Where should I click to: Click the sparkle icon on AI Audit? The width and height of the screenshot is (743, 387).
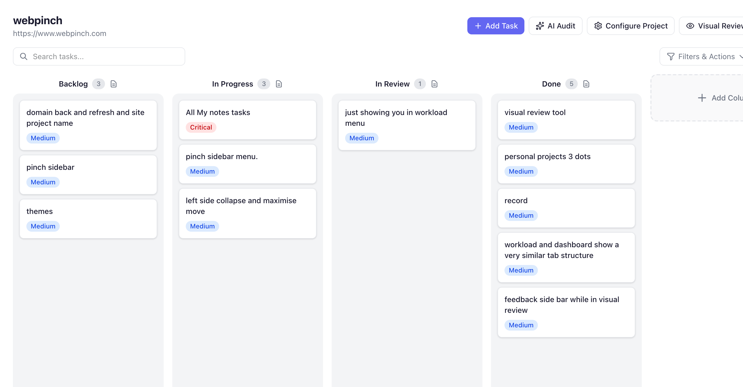click(540, 26)
